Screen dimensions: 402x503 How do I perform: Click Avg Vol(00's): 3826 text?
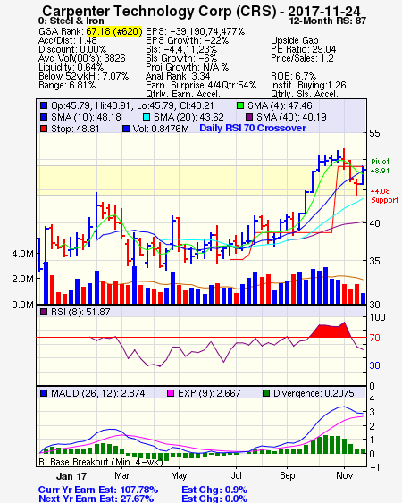[x=82, y=58]
